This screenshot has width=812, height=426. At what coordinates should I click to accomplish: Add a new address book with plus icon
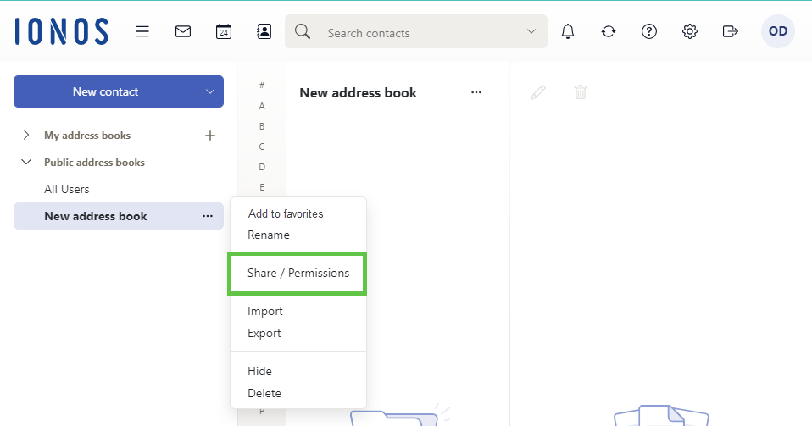(x=210, y=136)
